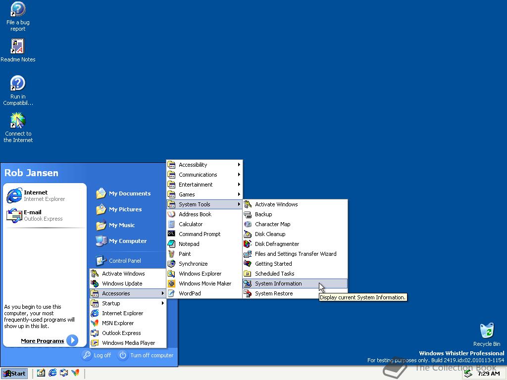Screen dimensions: 507x380
Task: Expand the Games submenu arrow
Action: coord(239,194)
